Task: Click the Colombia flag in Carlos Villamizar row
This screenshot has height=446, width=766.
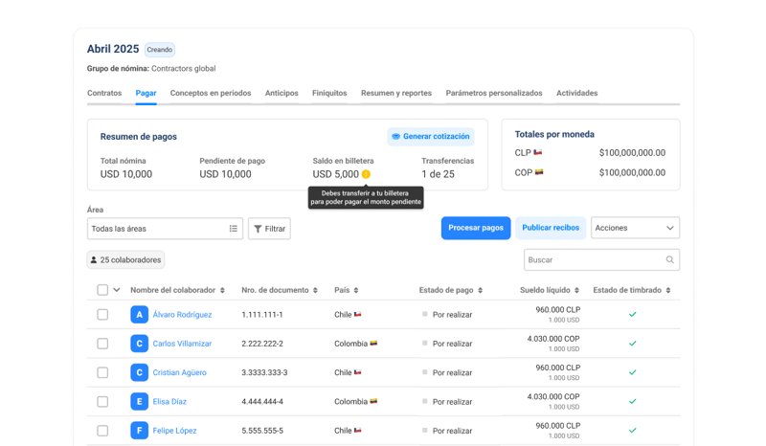Action: [x=373, y=344]
